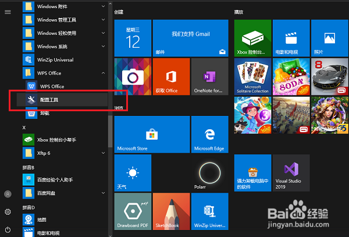Open 地图 app in list

[x=65, y=220]
